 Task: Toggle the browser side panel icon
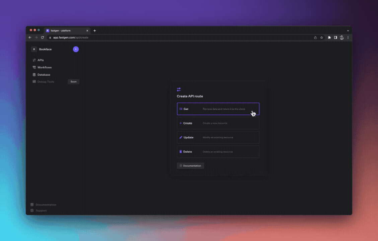(x=335, y=38)
